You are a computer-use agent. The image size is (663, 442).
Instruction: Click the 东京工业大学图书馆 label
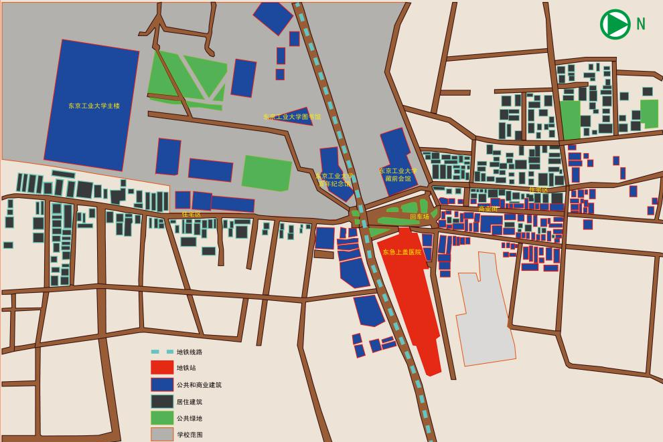point(292,116)
